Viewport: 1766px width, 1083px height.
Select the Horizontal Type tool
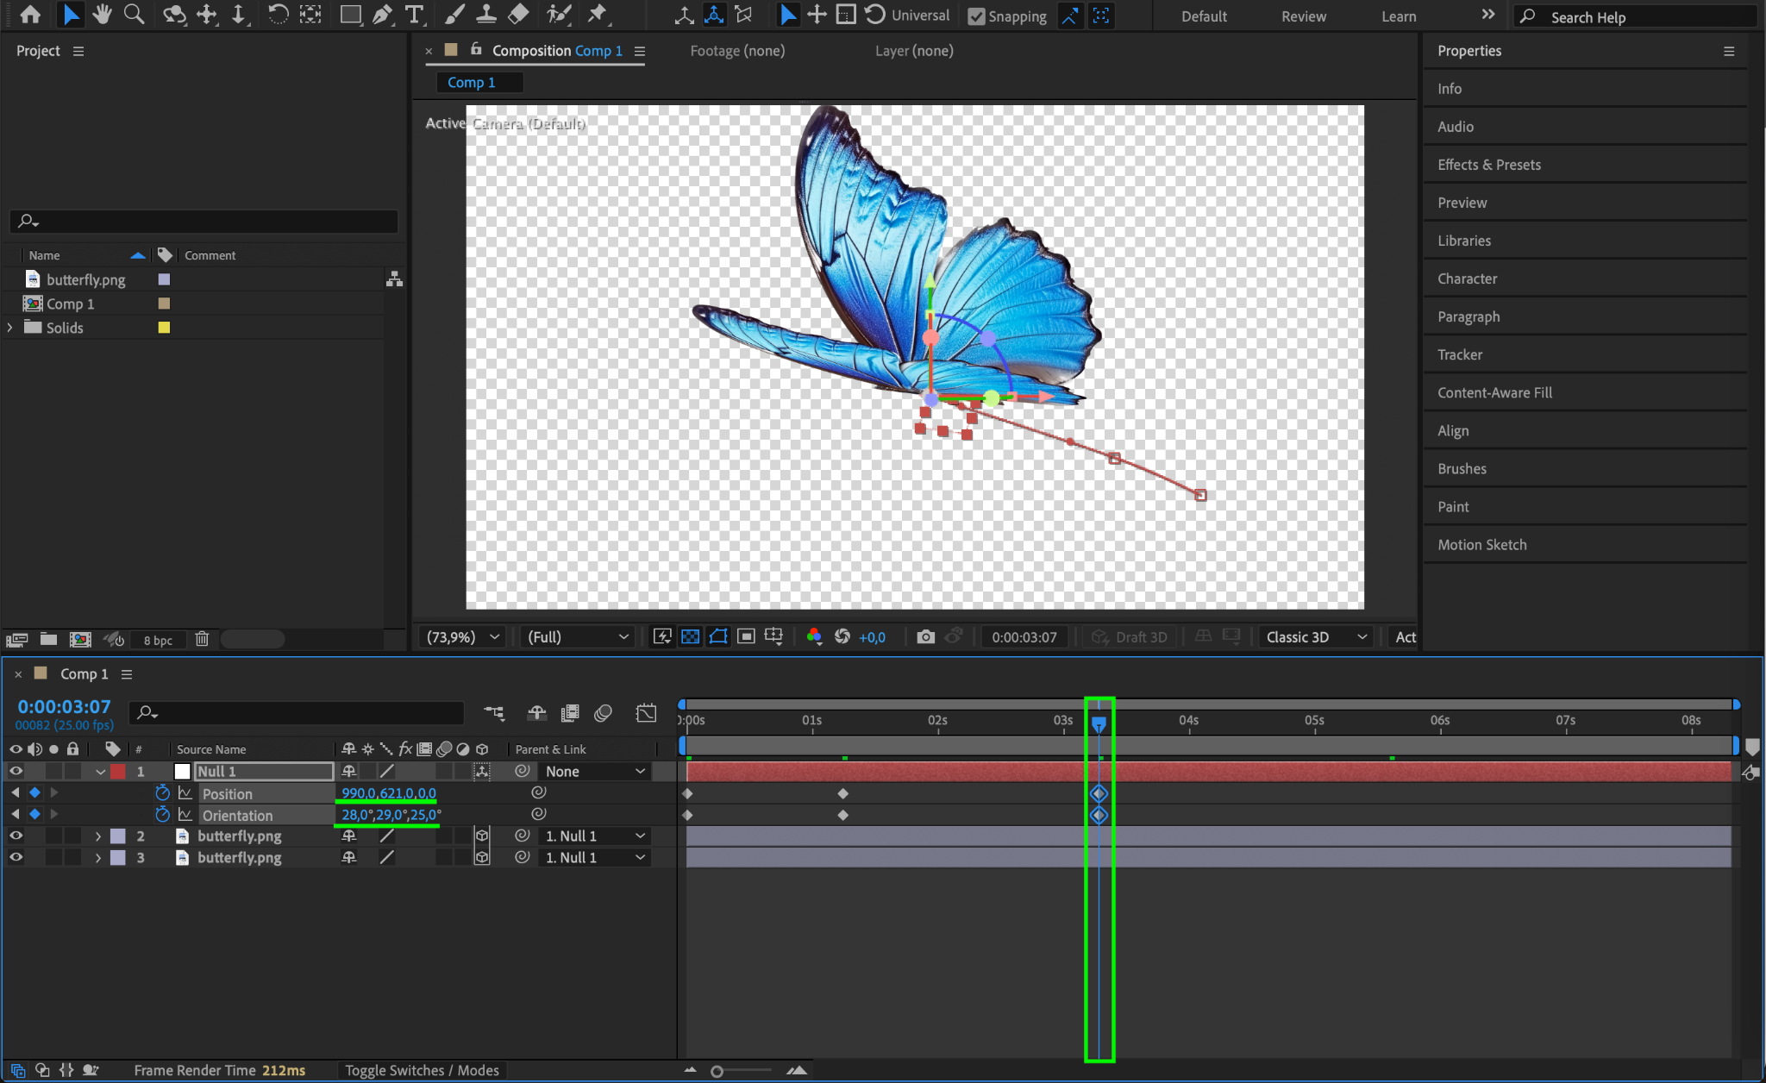(x=415, y=15)
